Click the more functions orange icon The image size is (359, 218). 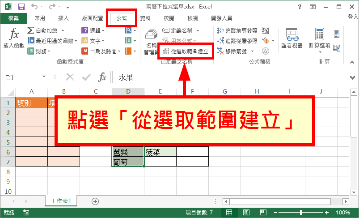pyautogui.click(x=128, y=51)
